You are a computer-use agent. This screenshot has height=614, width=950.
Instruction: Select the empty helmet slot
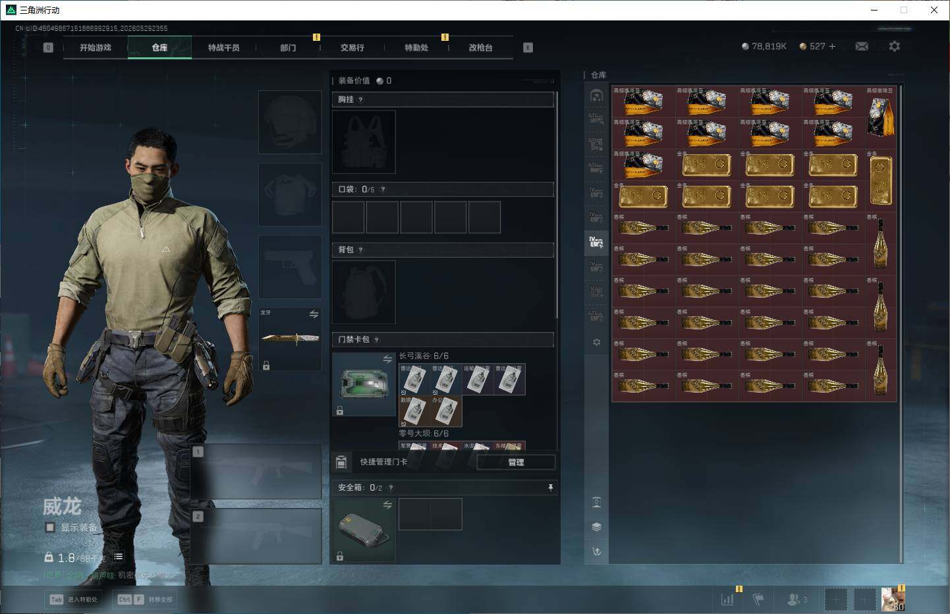pos(290,123)
